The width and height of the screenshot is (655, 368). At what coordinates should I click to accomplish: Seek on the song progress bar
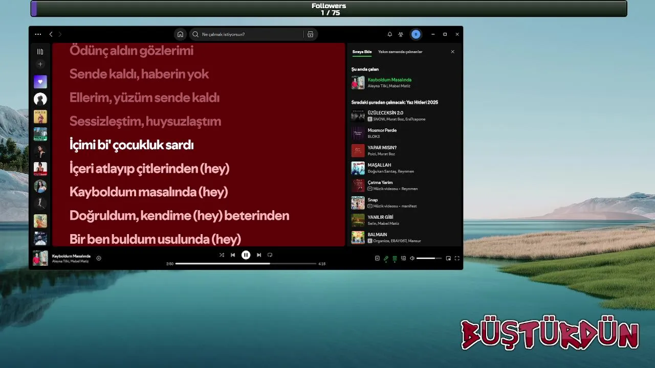click(246, 264)
